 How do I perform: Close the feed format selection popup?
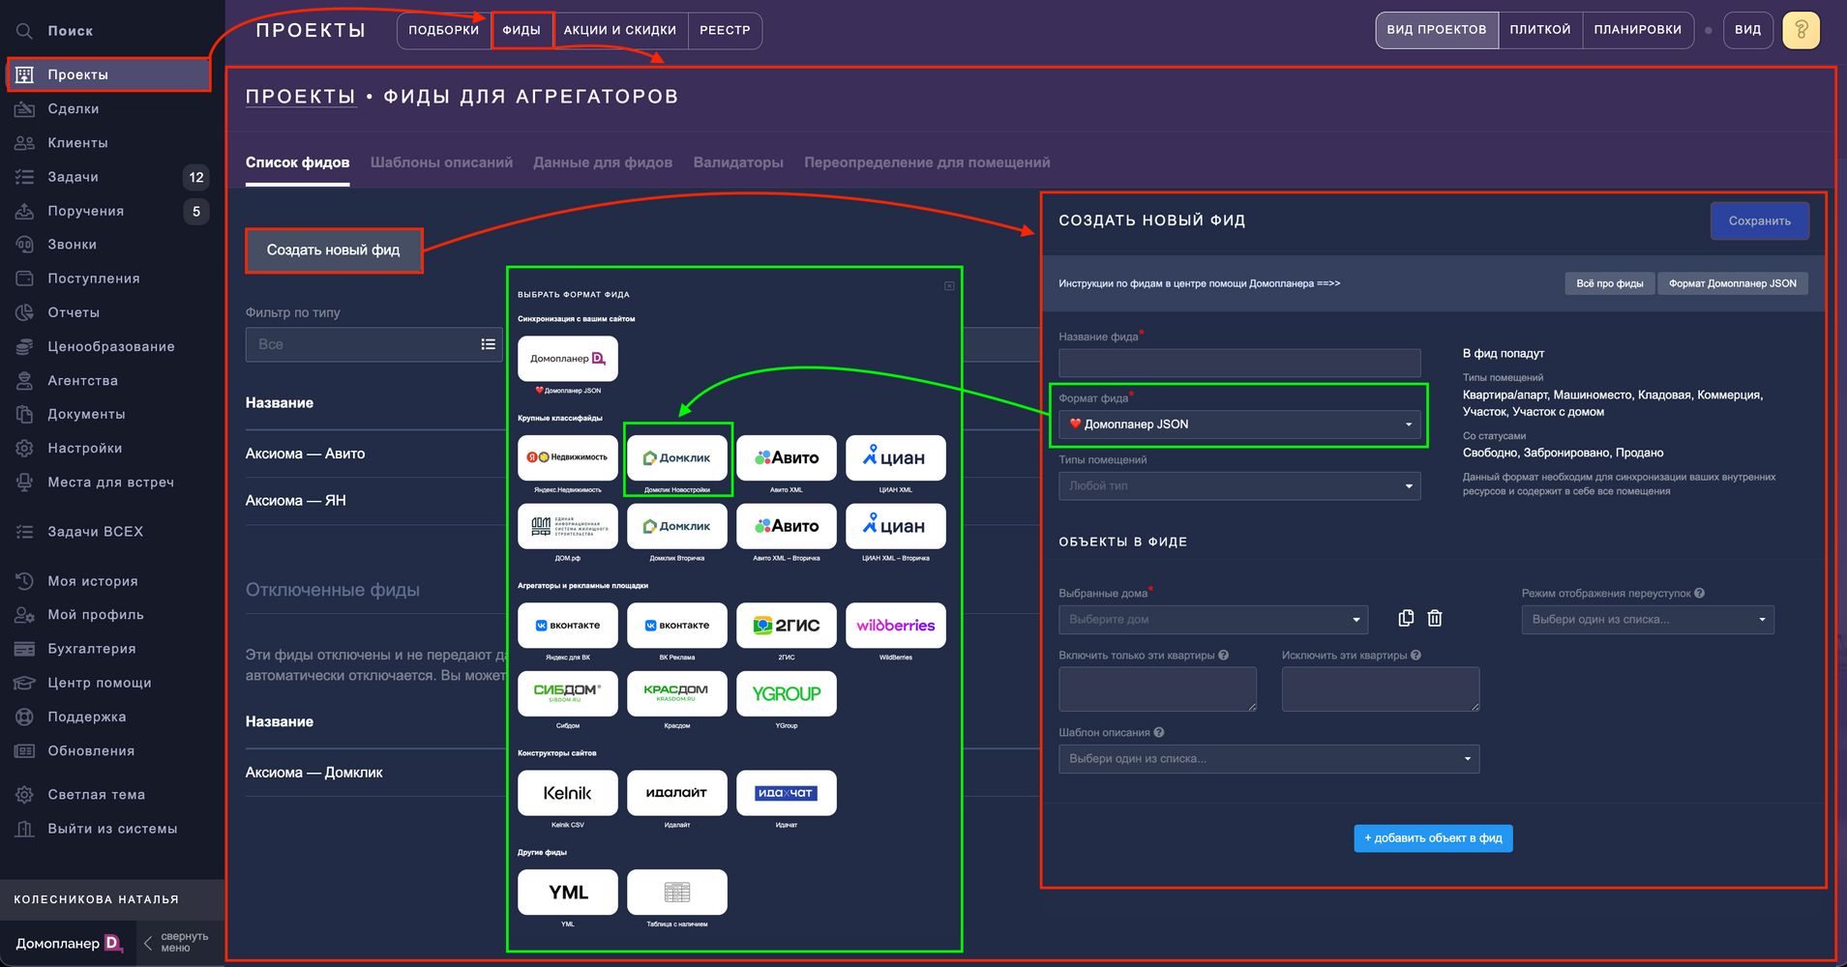(x=949, y=286)
